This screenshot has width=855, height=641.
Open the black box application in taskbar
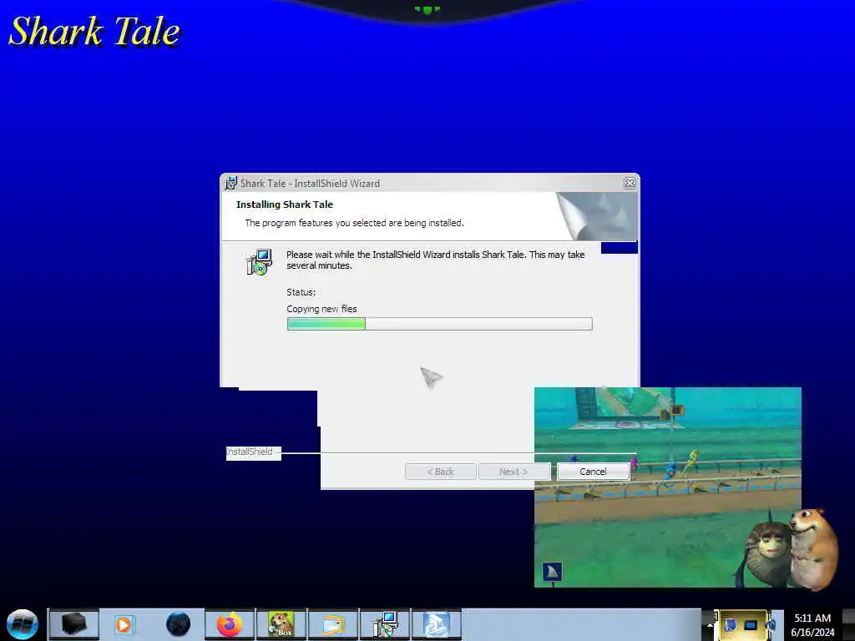click(x=73, y=624)
